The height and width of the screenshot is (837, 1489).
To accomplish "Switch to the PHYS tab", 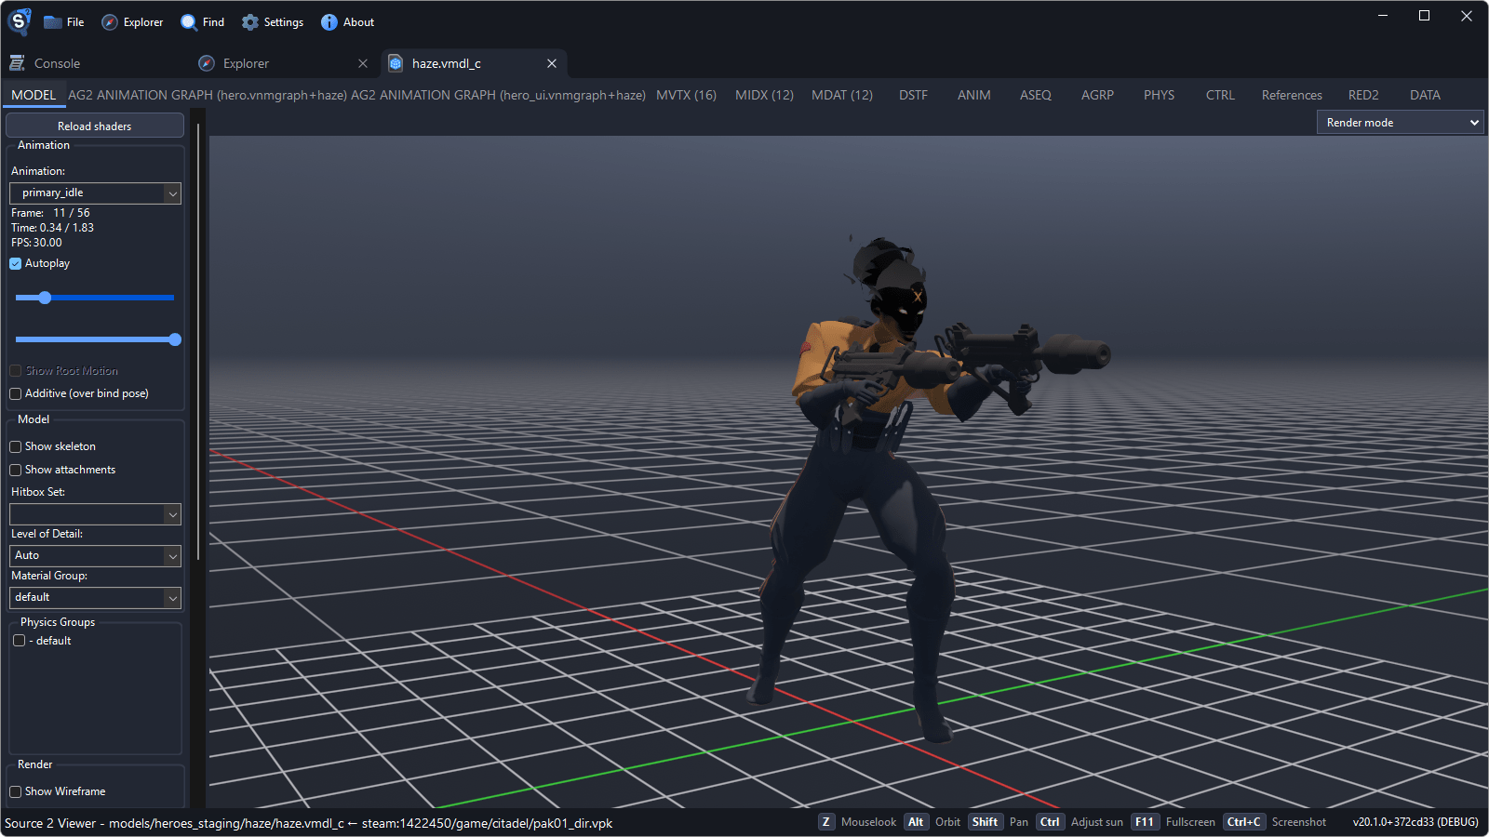I will point(1159,95).
